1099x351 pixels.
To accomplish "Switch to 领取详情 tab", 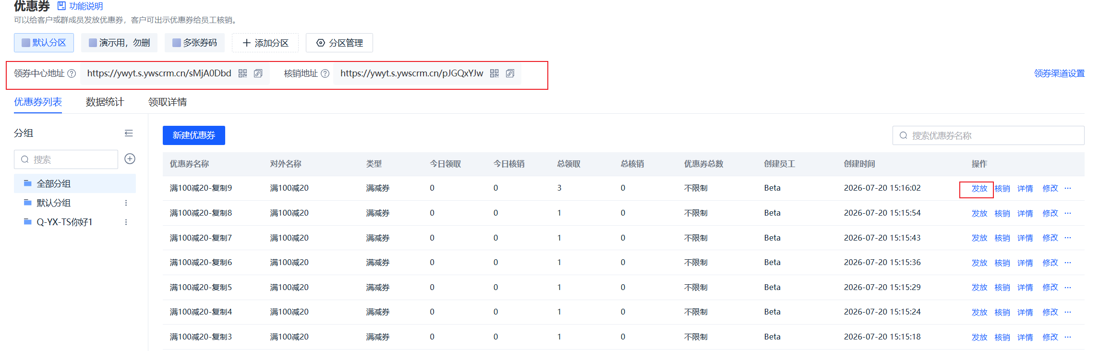I will tap(168, 102).
